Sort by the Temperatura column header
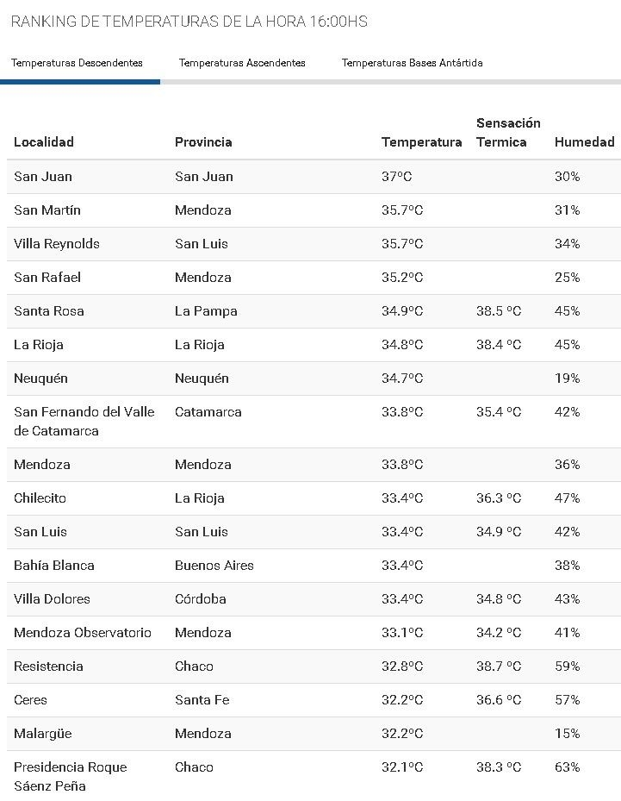Screen dimensions: 621x801 tap(421, 142)
